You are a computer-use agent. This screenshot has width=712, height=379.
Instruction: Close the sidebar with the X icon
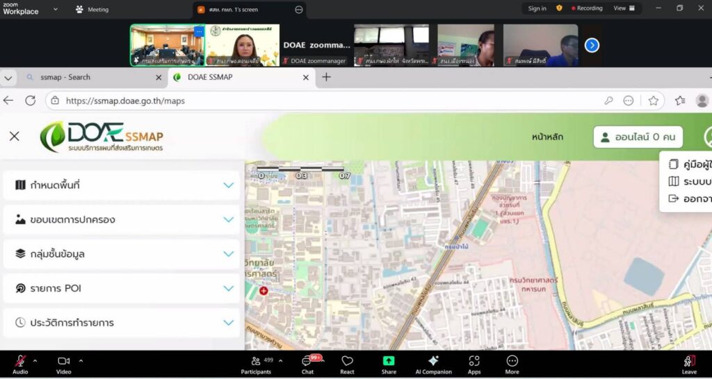point(14,136)
